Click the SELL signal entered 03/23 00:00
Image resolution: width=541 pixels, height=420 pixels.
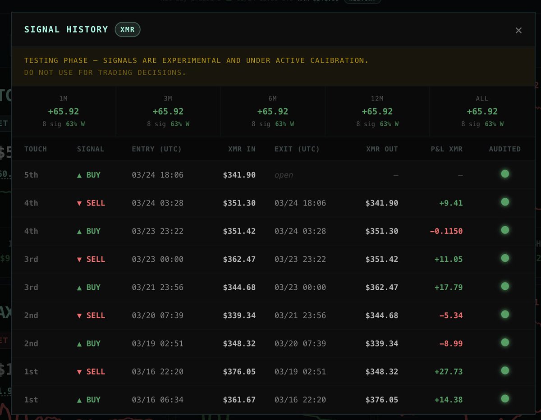click(91, 259)
